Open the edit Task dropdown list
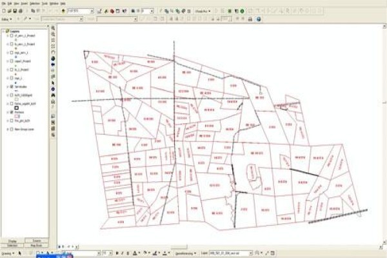Screen dimensions: 387x258 tap(81, 19)
